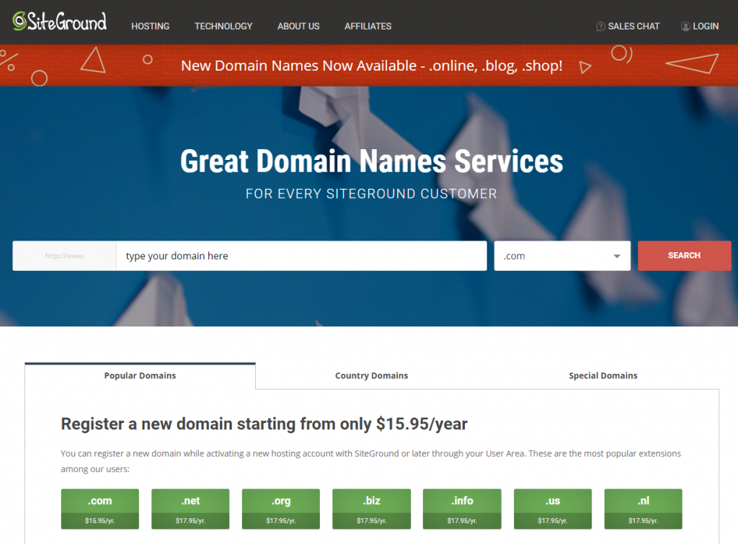Select the .net domain tile
Screen dimensions: 738x544
point(190,509)
